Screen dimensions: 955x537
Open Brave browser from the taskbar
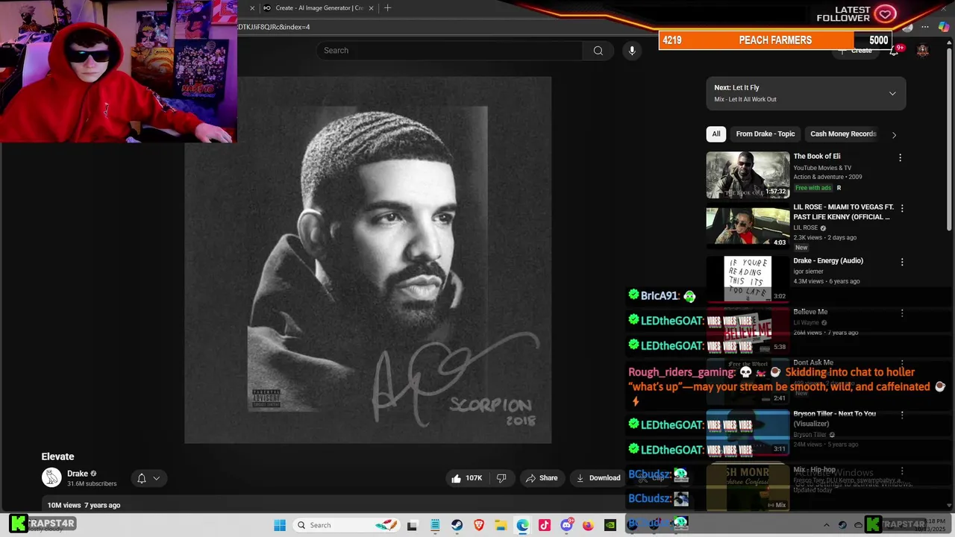[479, 525]
